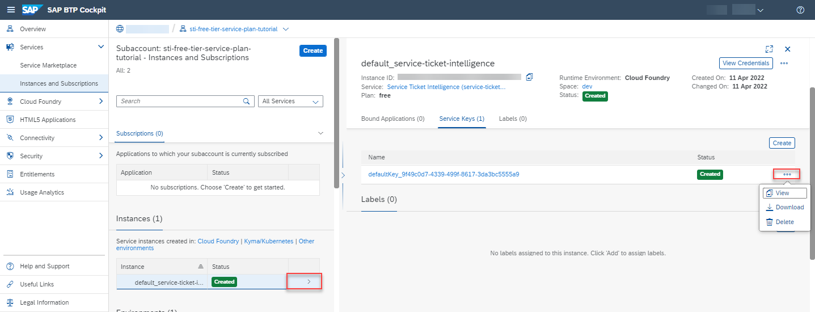Open service key row actions menu

click(x=787, y=174)
